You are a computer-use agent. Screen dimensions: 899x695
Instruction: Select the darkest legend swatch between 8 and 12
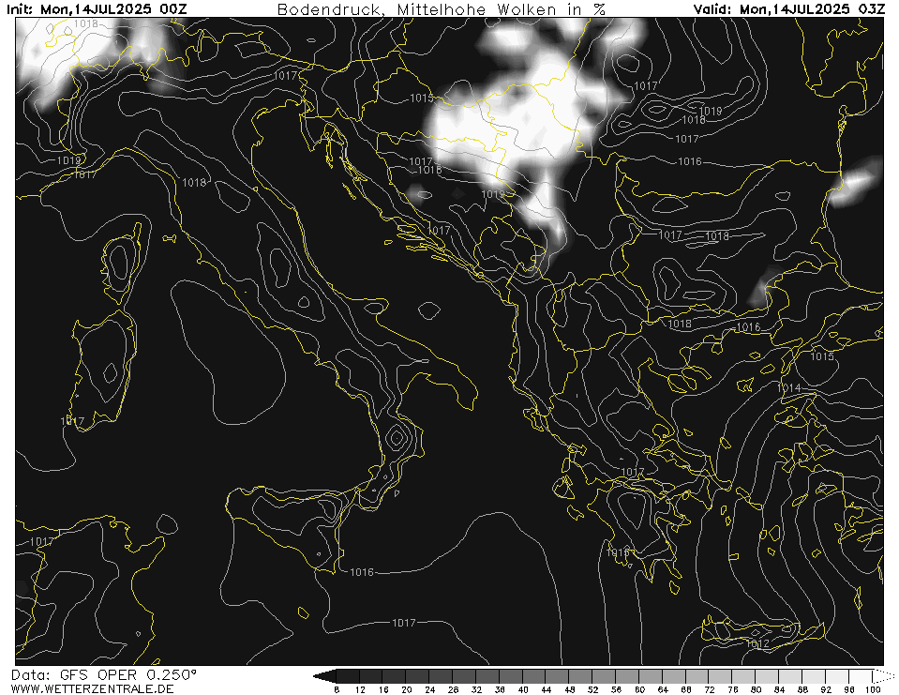point(348,676)
